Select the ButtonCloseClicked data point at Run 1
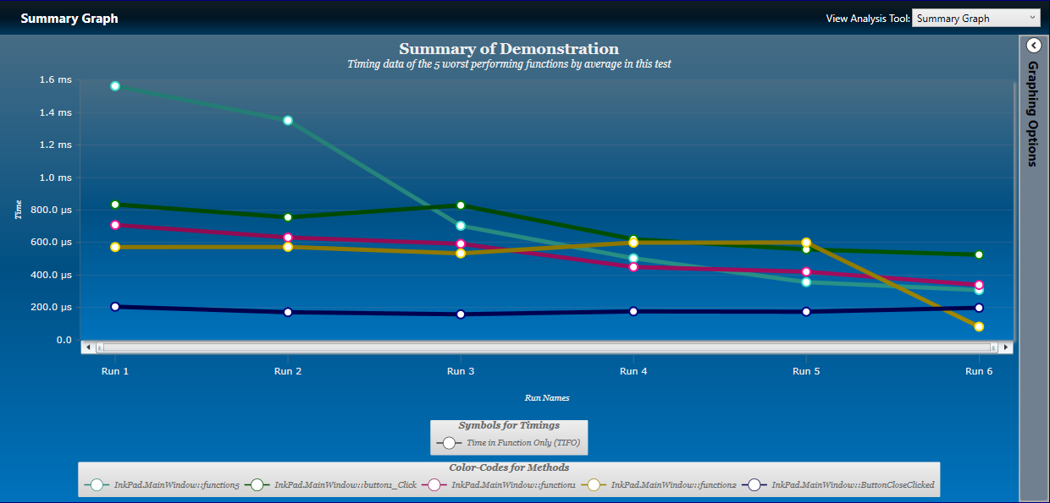 115,307
